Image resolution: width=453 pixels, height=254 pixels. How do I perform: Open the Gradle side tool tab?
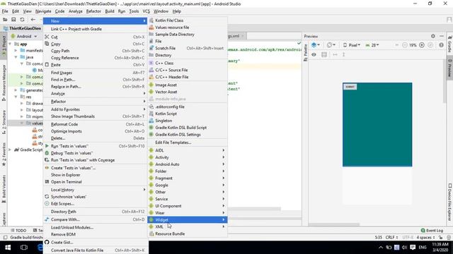450,44
